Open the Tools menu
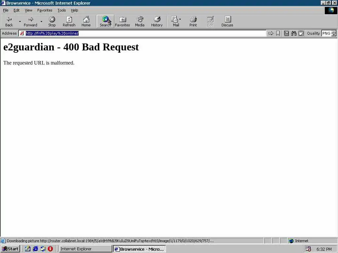This screenshot has height=253, width=338. 61,10
